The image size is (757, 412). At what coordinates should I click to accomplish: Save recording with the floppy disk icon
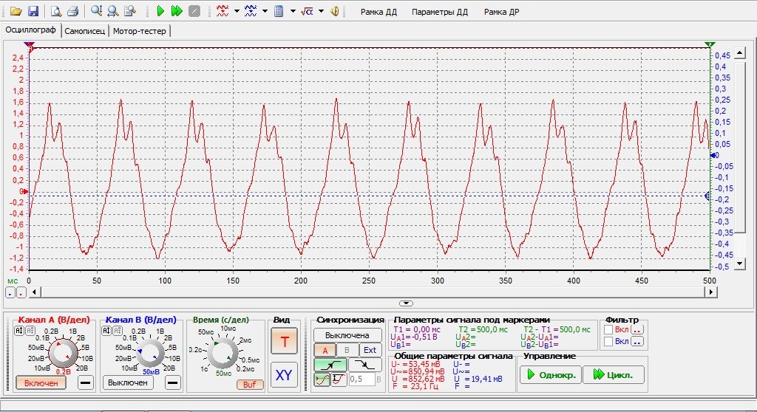(x=33, y=12)
